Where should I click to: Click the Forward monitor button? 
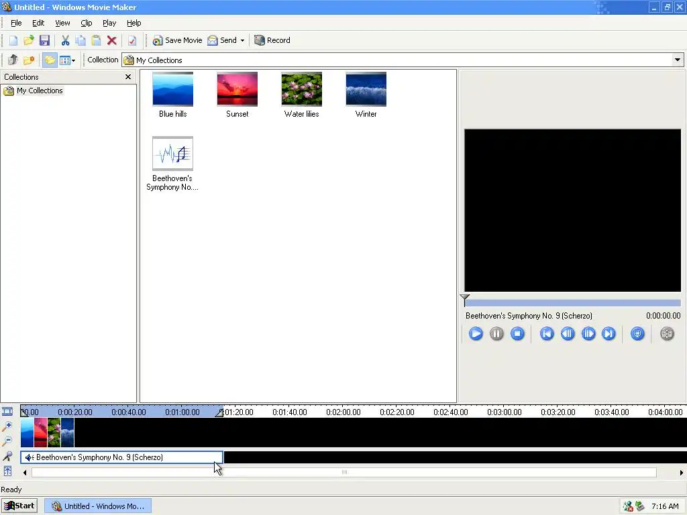[609, 334]
